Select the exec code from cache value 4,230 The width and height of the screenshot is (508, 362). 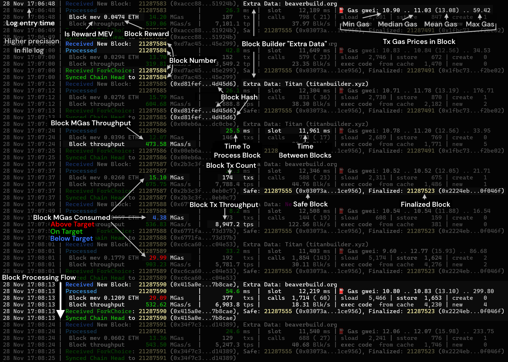click(433, 304)
